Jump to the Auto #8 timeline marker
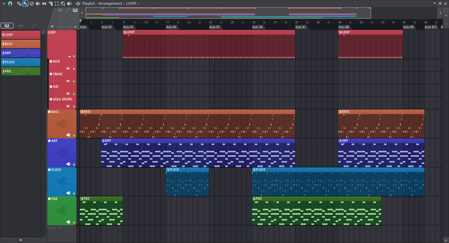Screen dimensions: 449x243 (344, 27)
